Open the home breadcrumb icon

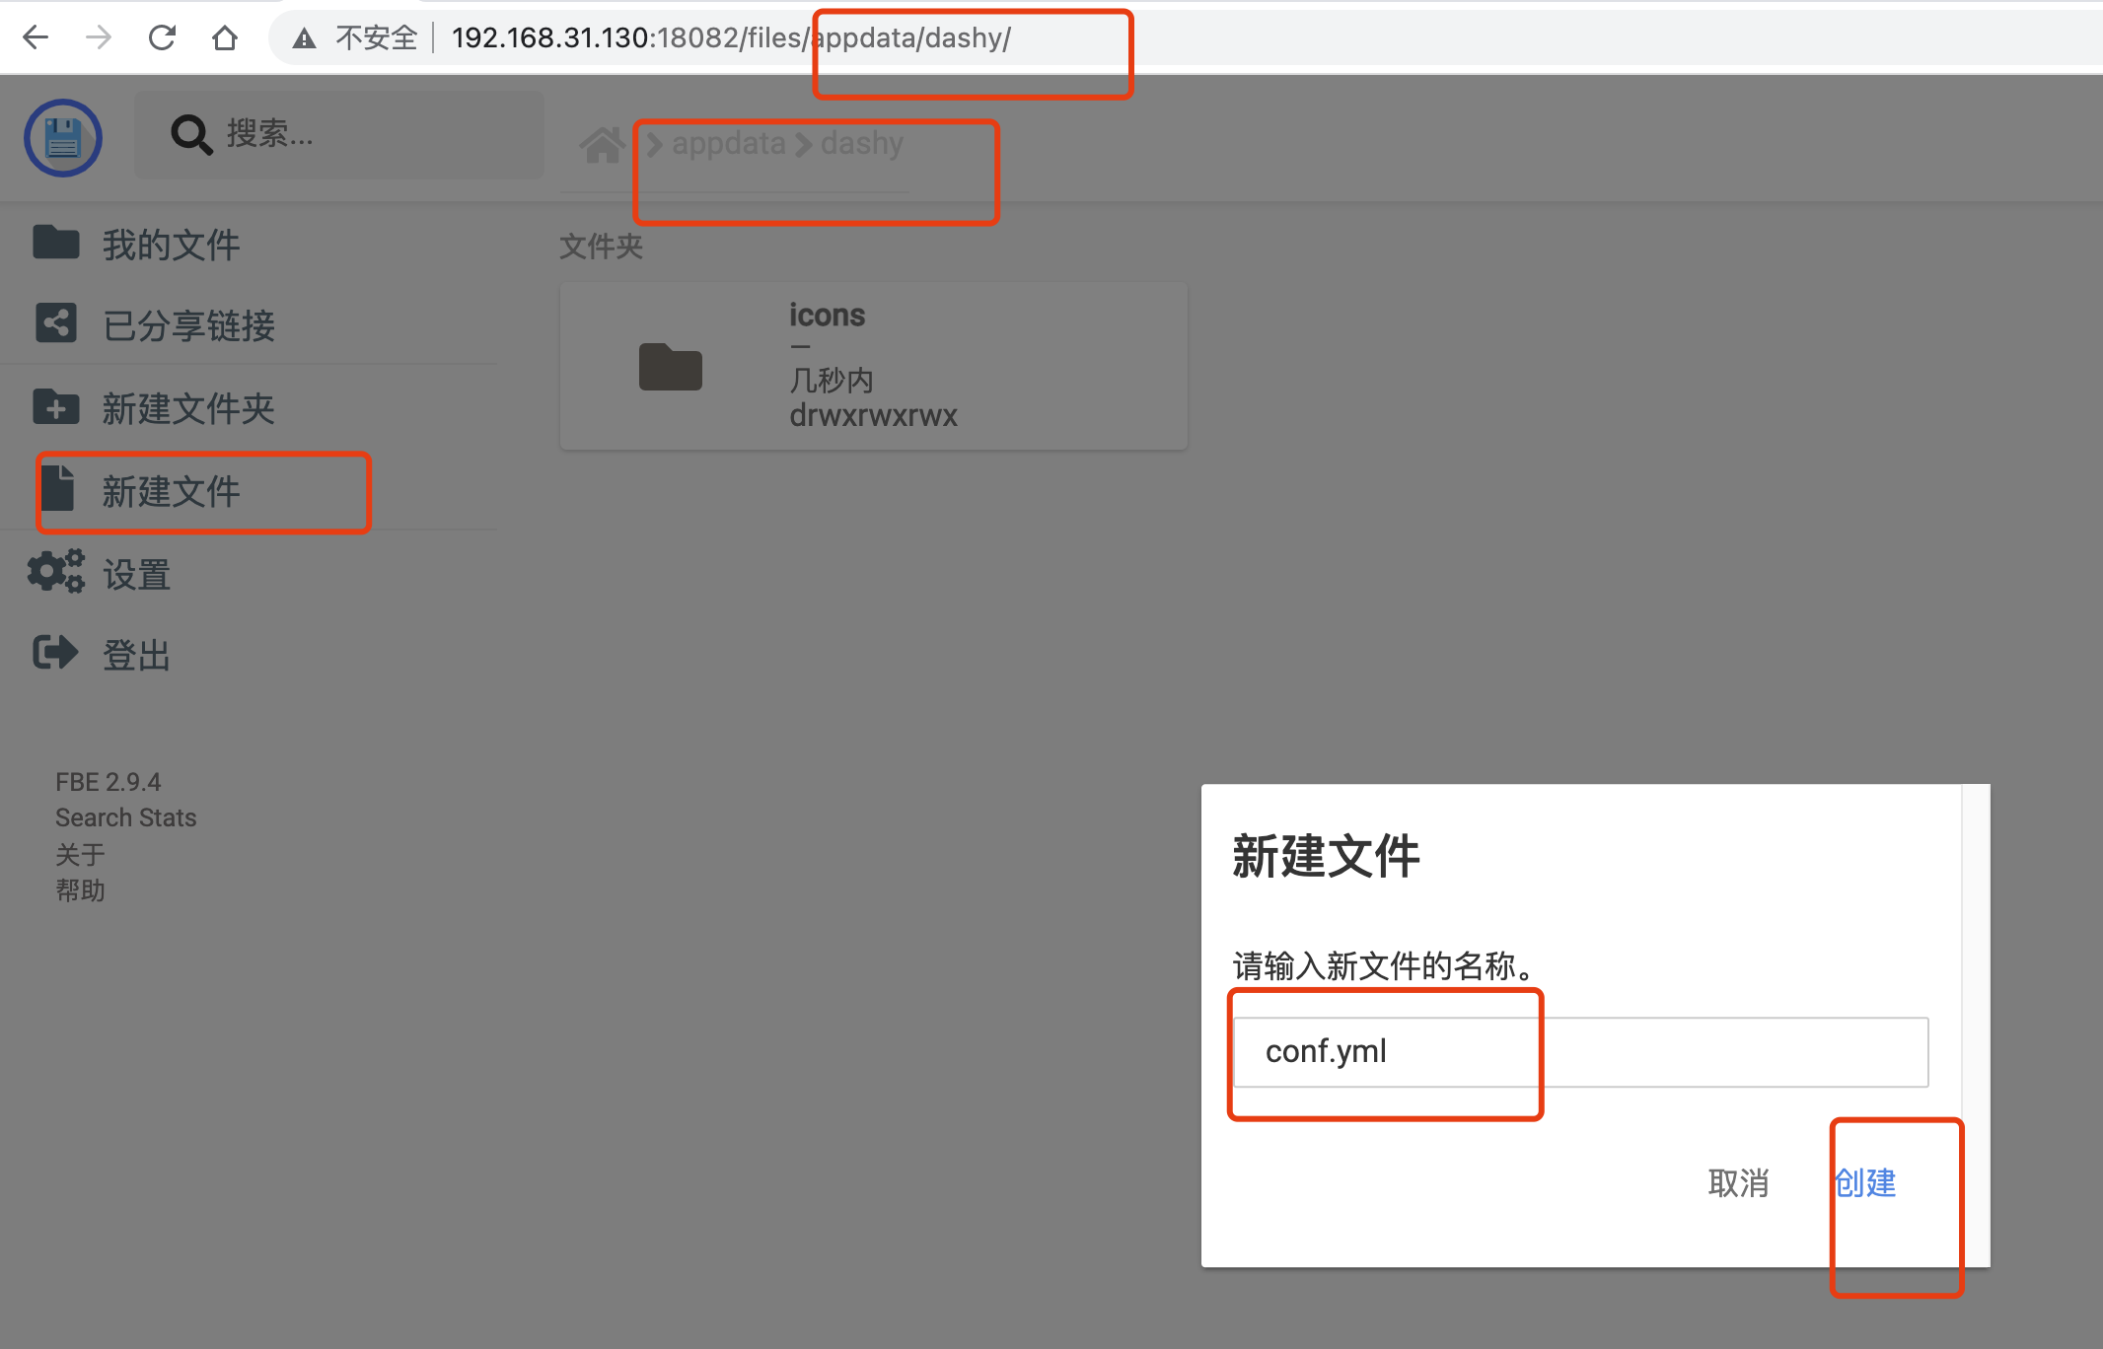point(603,144)
